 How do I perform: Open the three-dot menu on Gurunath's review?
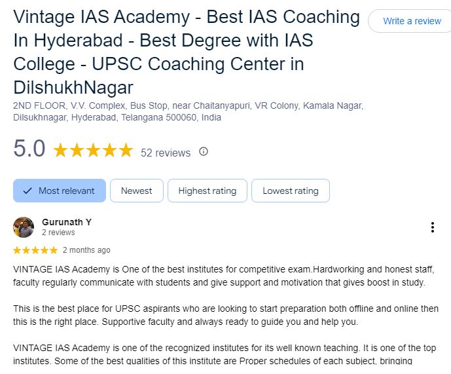tap(432, 227)
